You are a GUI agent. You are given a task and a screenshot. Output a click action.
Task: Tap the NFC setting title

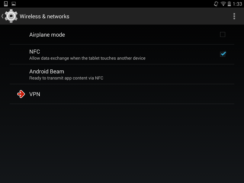click(35, 52)
